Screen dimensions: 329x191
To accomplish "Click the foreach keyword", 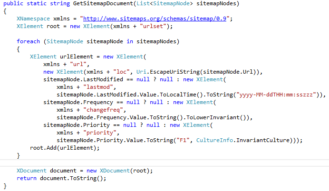I will [28, 41].
